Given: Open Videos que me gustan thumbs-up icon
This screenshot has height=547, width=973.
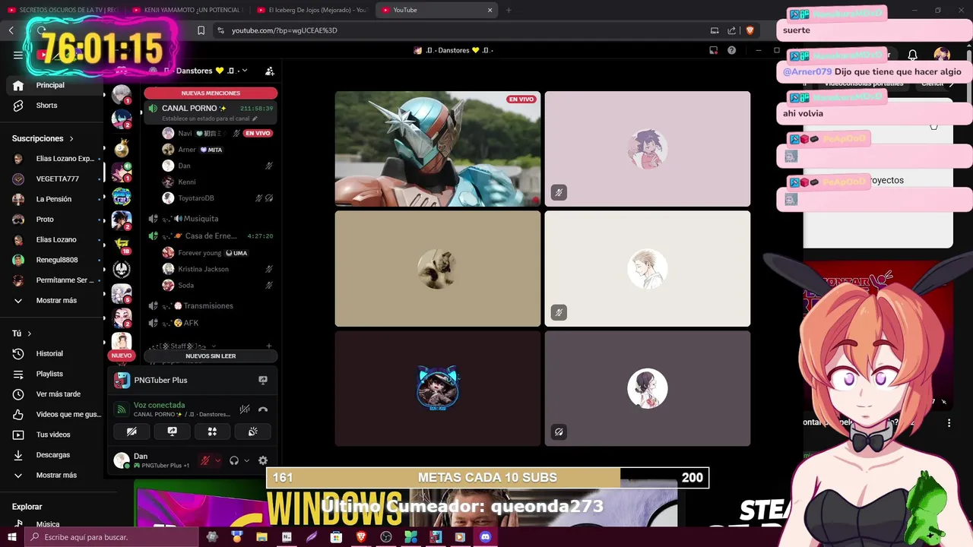Looking at the screenshot, I should [18, 415].
